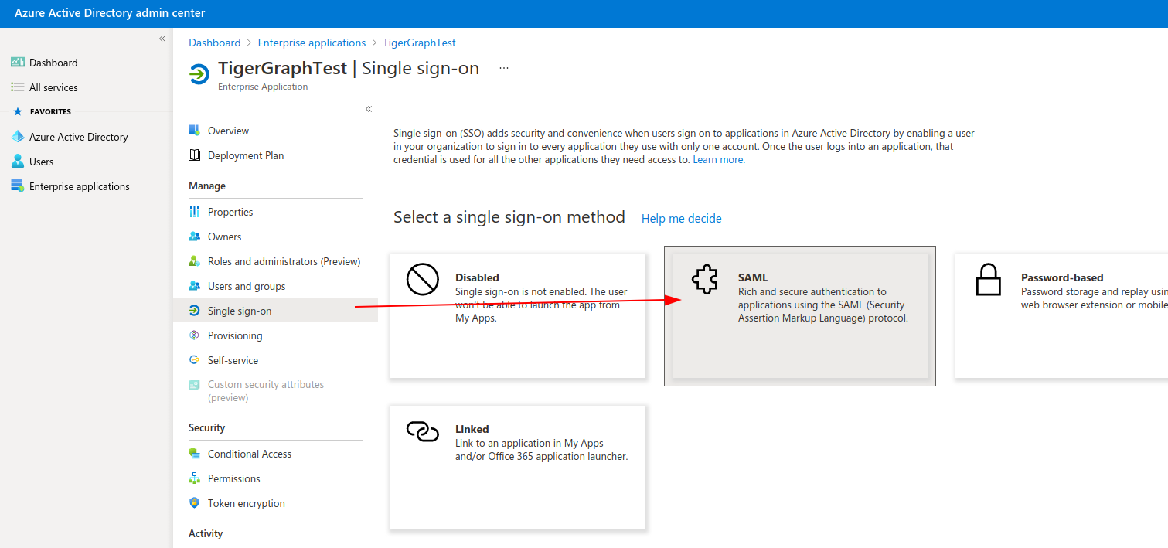
Task: Select the Azure Active Directory favorite icon
Action: pos(17,136)
